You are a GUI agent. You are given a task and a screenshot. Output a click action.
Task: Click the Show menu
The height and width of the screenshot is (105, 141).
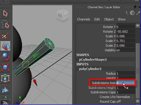tap(122, 19)
